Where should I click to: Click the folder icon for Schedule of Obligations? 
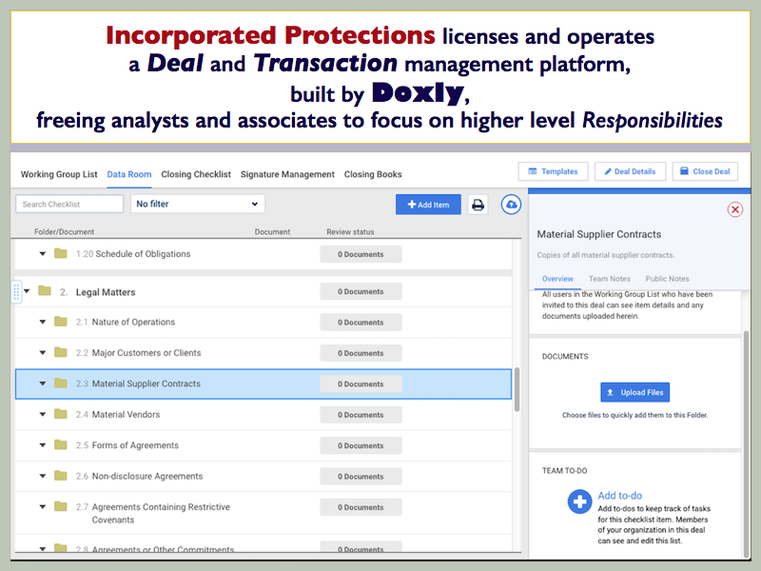click(61, 253)
